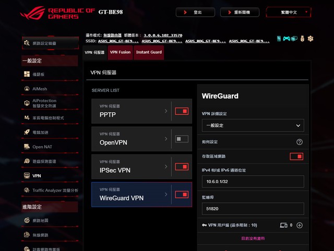Click the 一般設定 sidebar section header
Image resolution: width=334 pixels, height=251 pixels.
click(x=50, y=61)
